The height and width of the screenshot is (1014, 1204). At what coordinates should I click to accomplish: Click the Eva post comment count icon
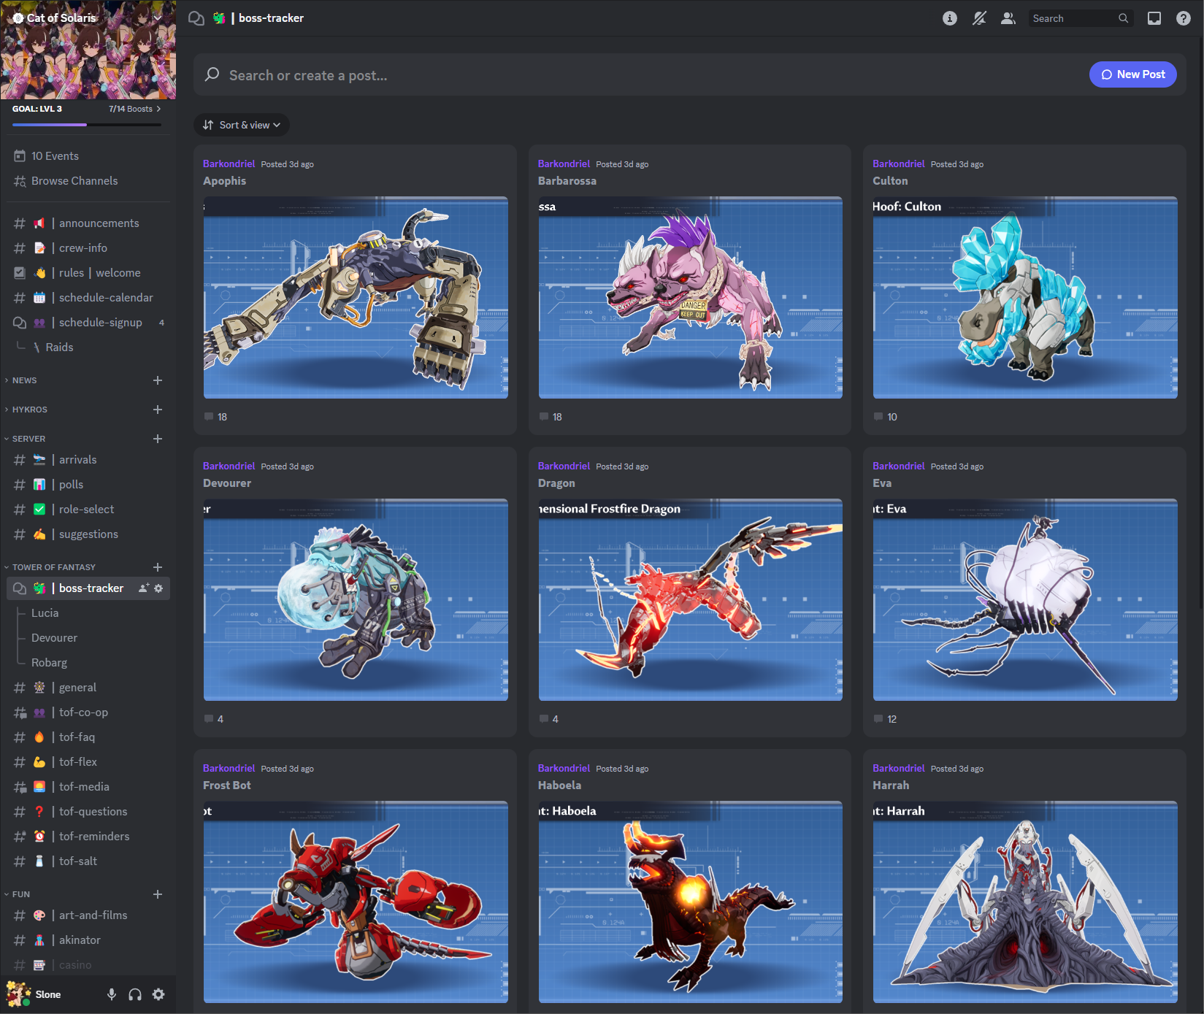point(879,719)
